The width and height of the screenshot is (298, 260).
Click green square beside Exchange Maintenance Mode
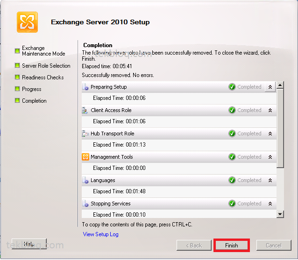(x=17, y=51)
